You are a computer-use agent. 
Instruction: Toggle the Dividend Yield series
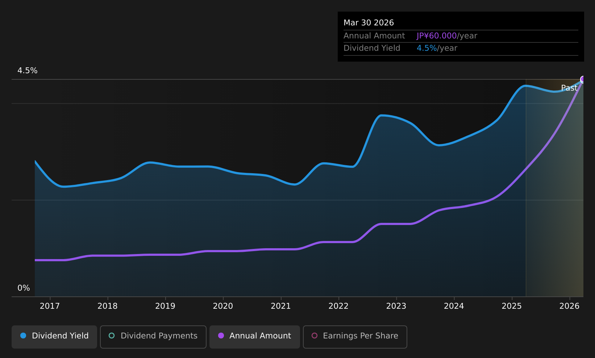[x=54, y=337]
